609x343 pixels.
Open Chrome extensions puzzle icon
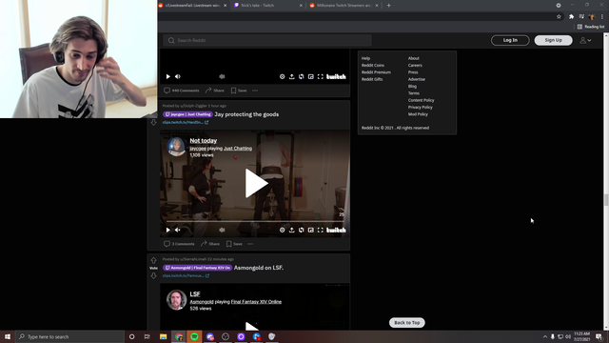pyautogui.click(x=571, y=17)
